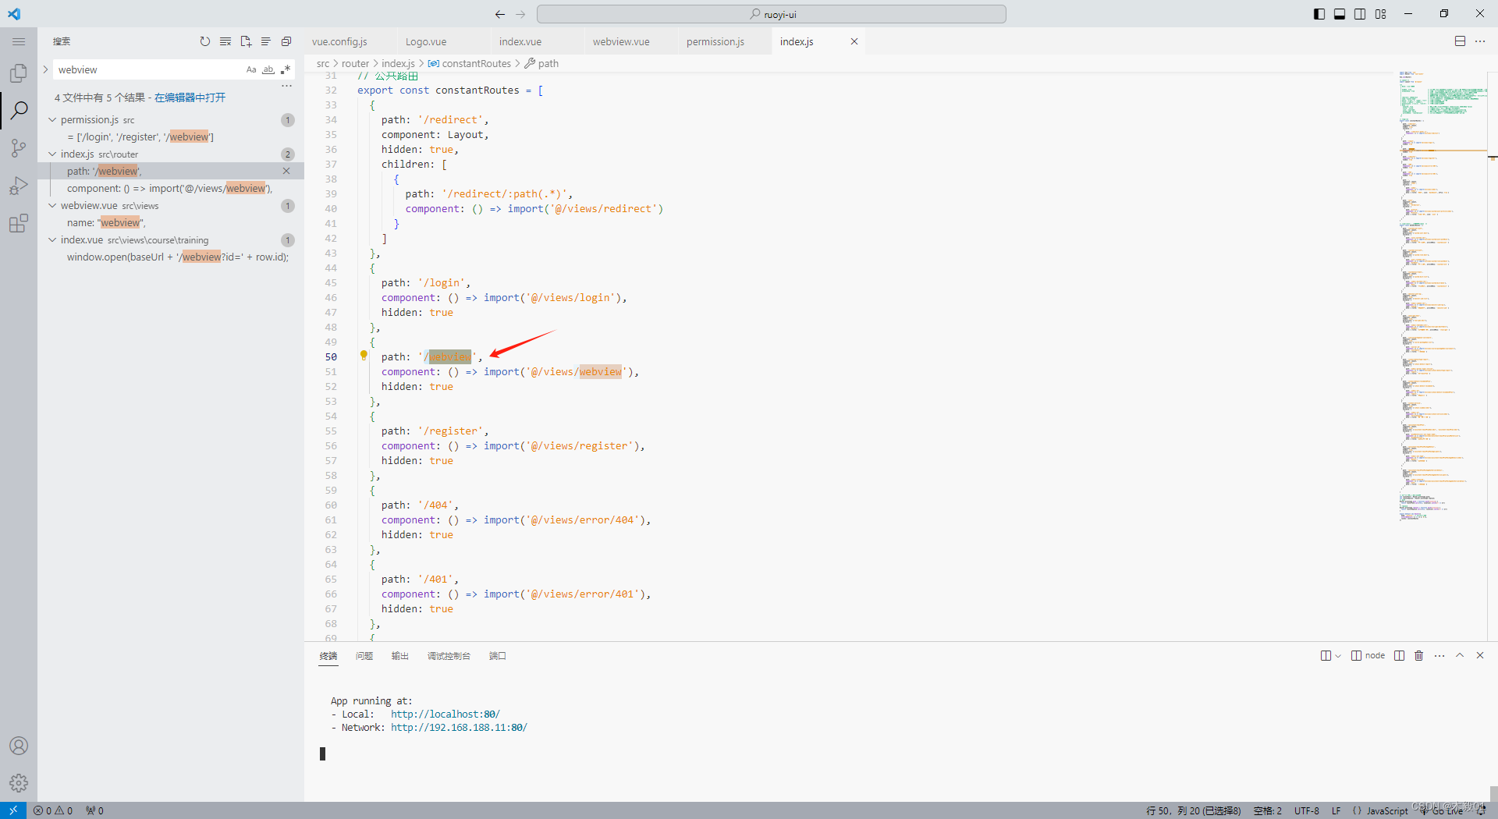Toggle Use Regular Expression in the search box
1498x819 pixels.
(x=286, y=69)
